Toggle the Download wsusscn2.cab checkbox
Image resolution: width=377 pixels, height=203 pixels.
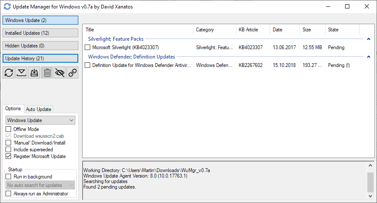click(x=9, y=136)
